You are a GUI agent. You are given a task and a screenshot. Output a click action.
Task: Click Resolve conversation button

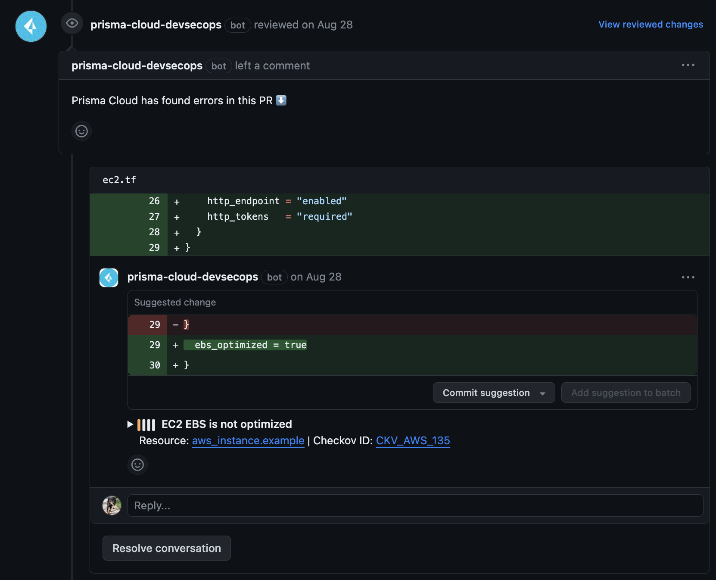(167, 548)
